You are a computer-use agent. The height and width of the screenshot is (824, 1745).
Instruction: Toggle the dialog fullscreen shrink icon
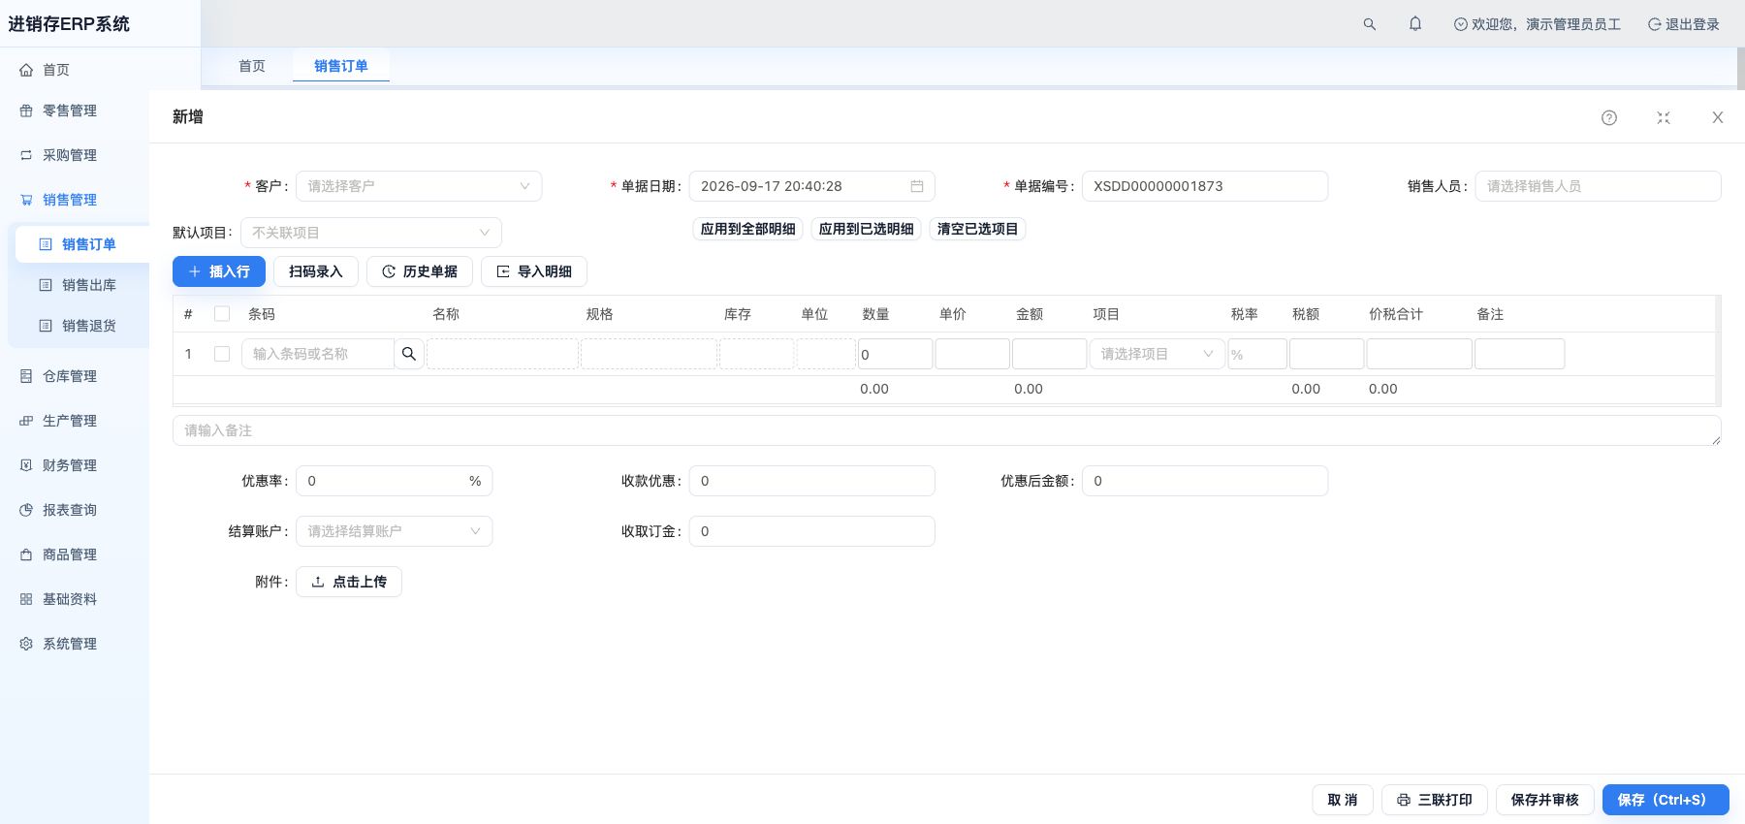click(1664, 117)
